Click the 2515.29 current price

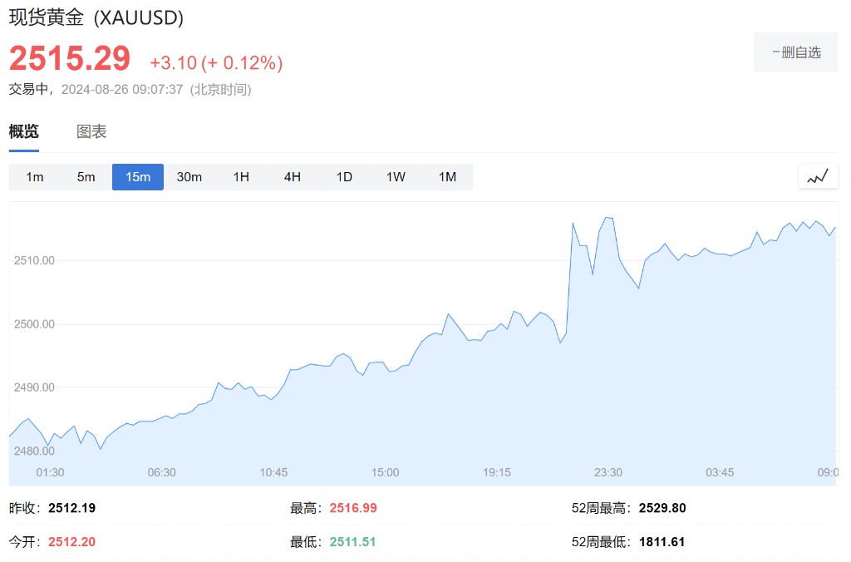(x=70, y=58)
